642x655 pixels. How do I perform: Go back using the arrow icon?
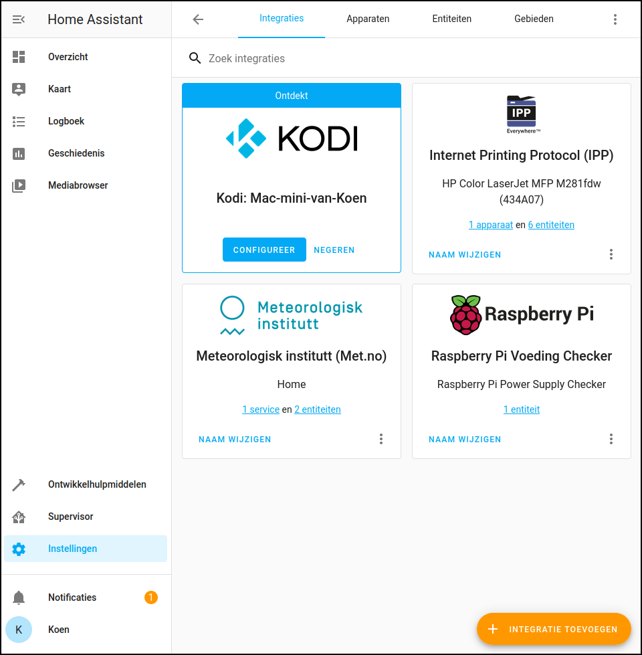coord(198,19)
